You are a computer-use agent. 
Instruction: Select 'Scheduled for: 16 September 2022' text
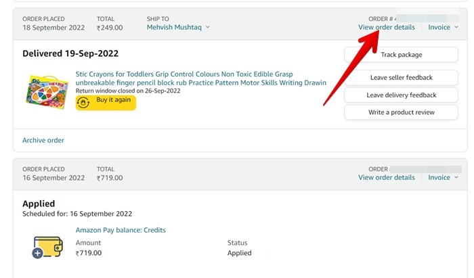(x=77, y=214)
